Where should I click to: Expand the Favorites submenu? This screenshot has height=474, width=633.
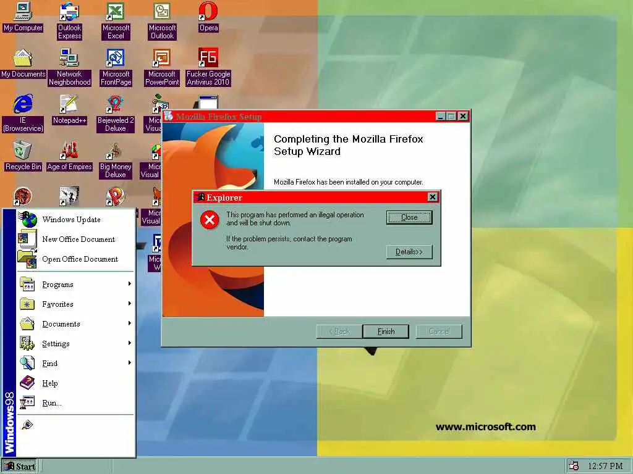[x=76, y=304]
